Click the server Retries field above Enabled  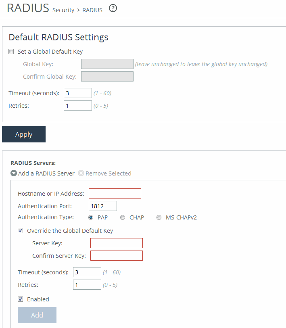(87, 285)
